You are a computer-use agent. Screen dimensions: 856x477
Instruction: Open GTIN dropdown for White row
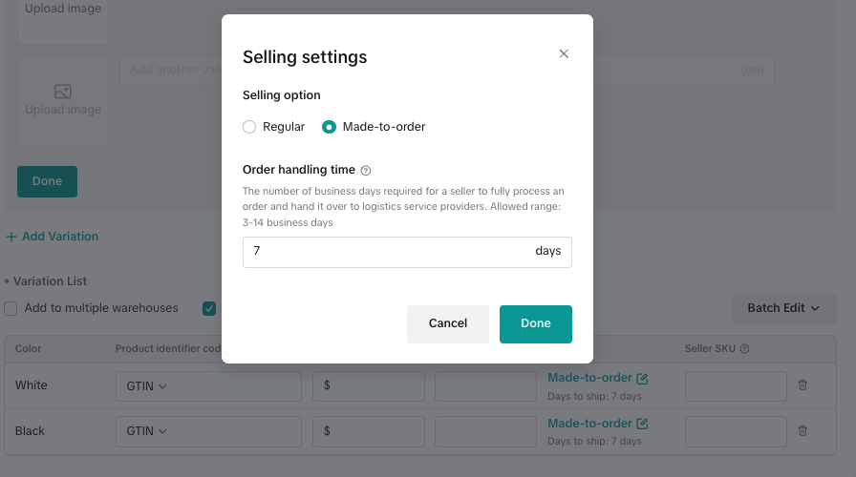pyautogui.click(x=147, y=386)
